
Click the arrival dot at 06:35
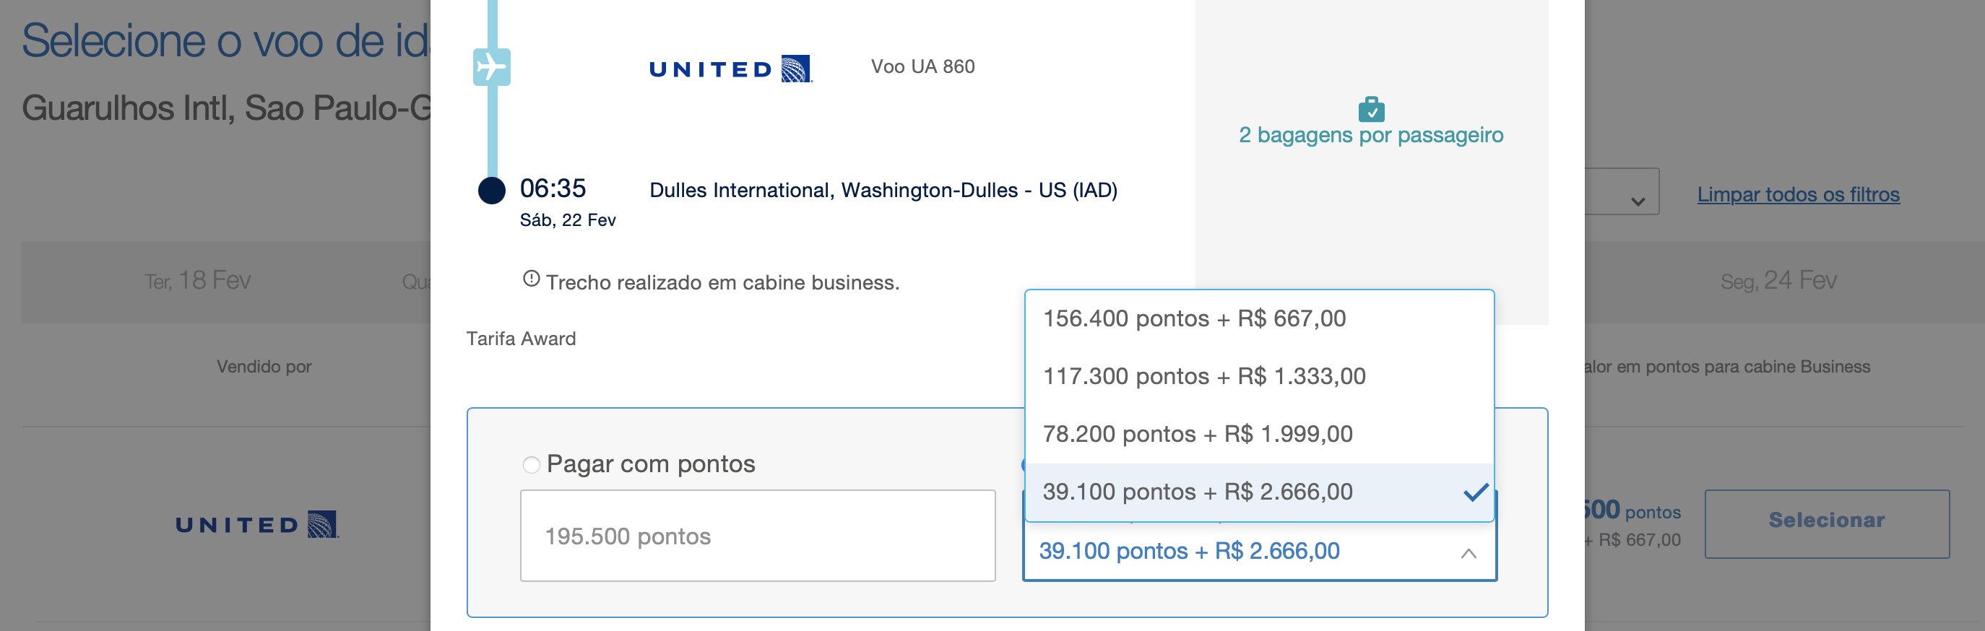(x=492, y=191)
